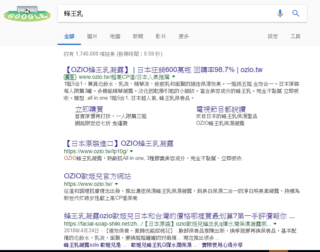
Task: Open result 蜂王乳凝露ozio歐姬兒日本和台灣的價格
Action: (x=179, y=216)
